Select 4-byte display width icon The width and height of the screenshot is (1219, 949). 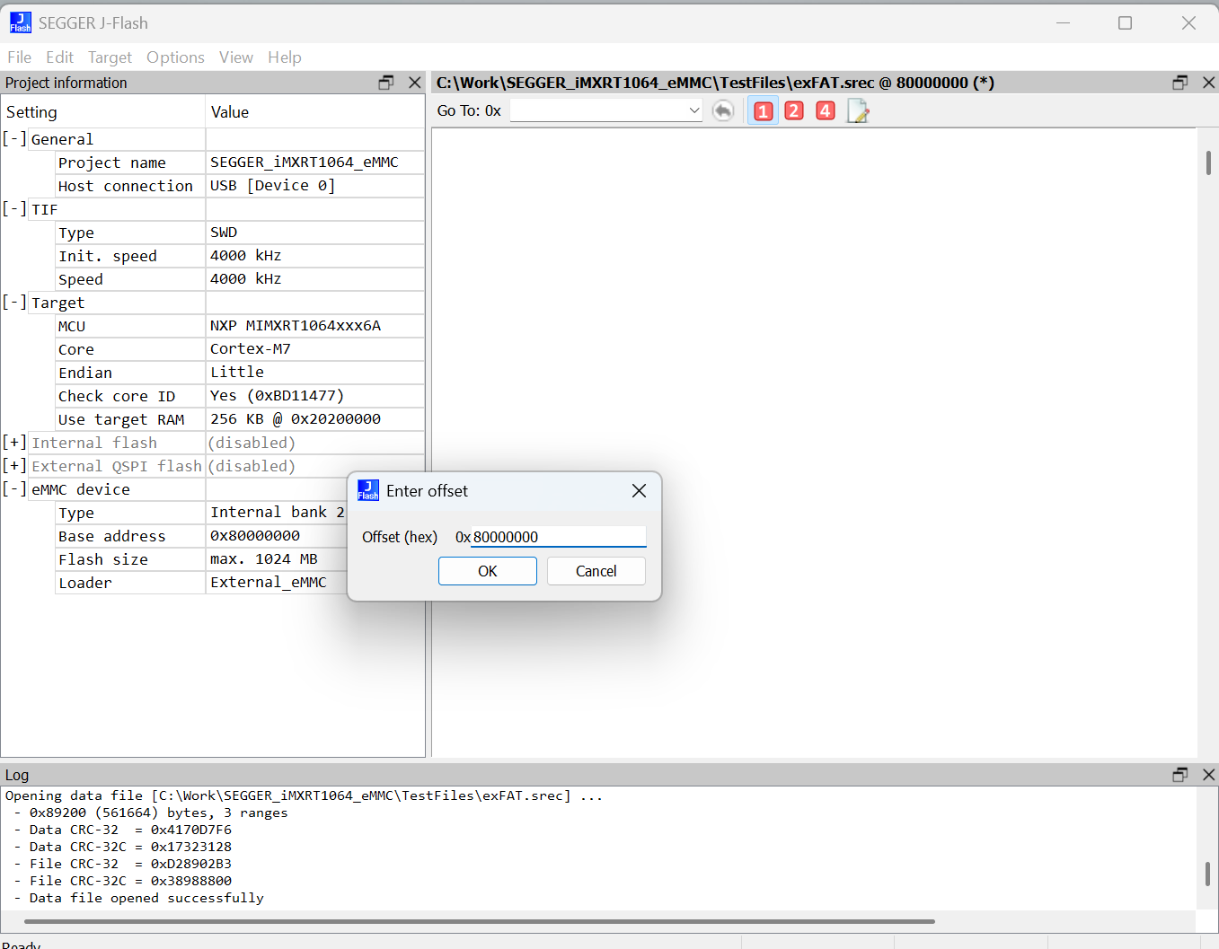(826, 110)
